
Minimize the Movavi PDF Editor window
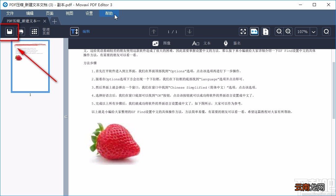point(300,5)
